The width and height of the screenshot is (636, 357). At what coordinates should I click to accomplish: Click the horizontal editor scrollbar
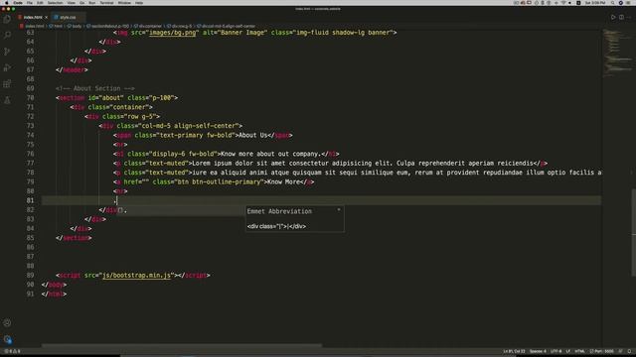[x=182, y=346]
